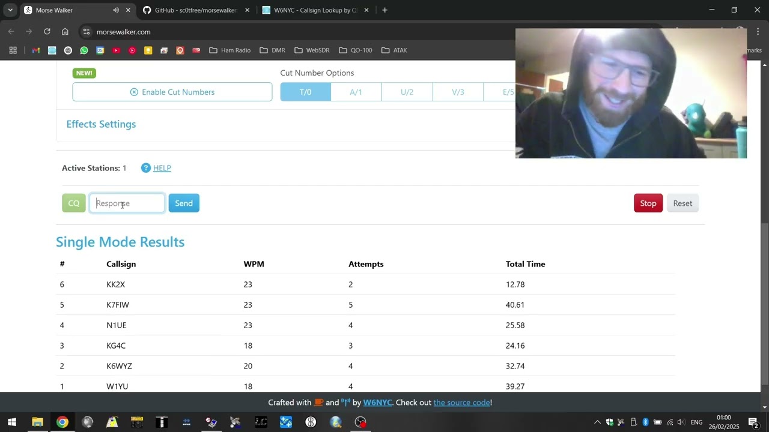This screenshot has width=769, height=432.
Task: Click the site information icon in address bar
Action: 87,32
